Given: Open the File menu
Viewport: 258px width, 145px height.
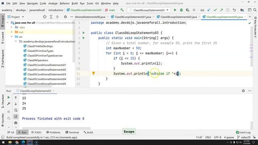Looking at the screenshot, I should point(8,3).
